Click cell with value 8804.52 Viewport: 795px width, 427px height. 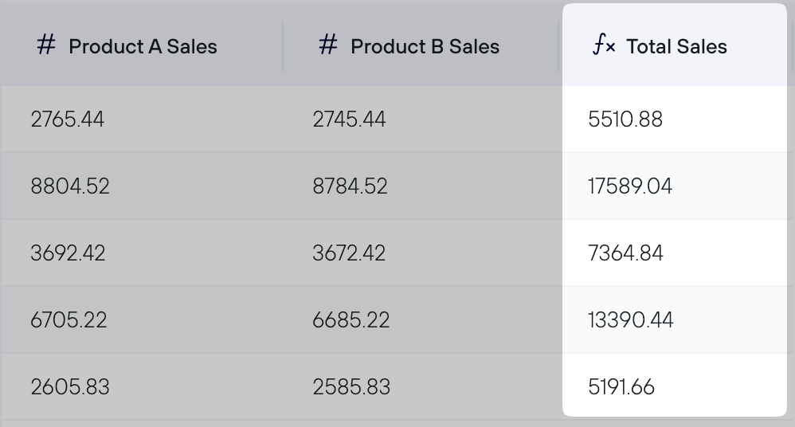[x=142, y=186]
